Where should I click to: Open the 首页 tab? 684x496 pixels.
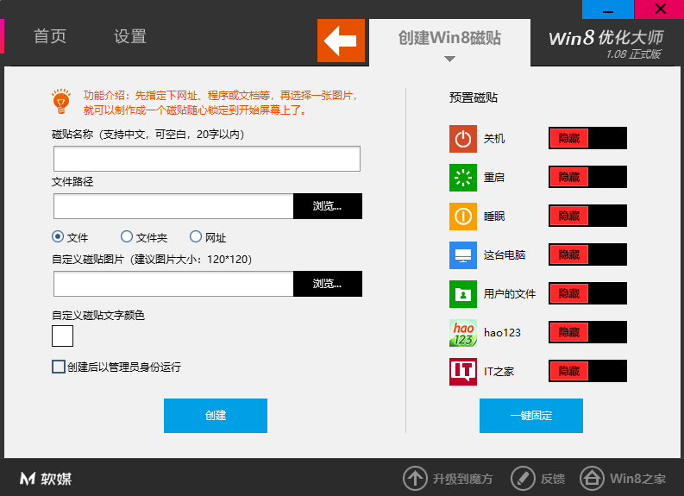50,37
